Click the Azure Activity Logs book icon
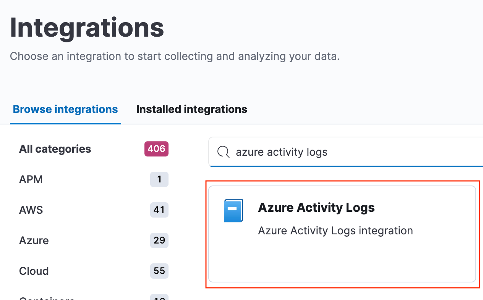This screenshot has width=483, height=300. pyautogui.click(x=233, y=210)
